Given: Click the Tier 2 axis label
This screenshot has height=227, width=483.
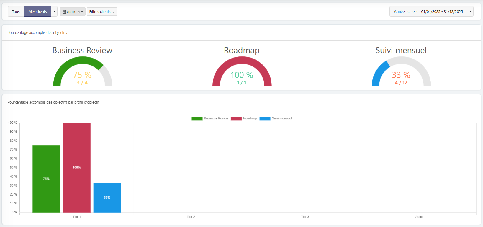Looking at the screenshot, I should [191, 217].
